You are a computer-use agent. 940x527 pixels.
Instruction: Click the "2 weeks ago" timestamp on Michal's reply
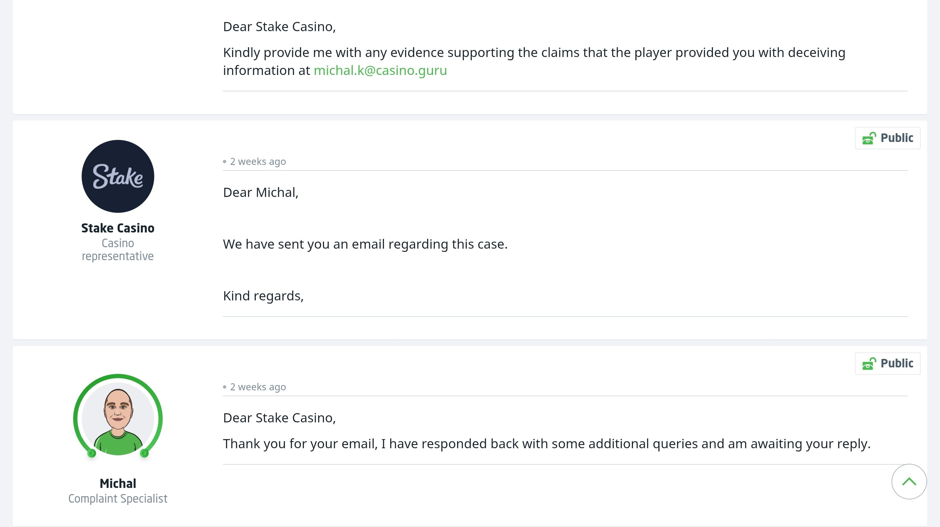pos(258,387)
